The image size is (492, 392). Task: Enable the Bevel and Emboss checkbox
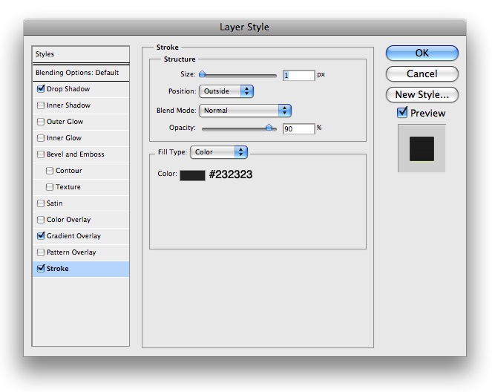[x=41, y=154]
